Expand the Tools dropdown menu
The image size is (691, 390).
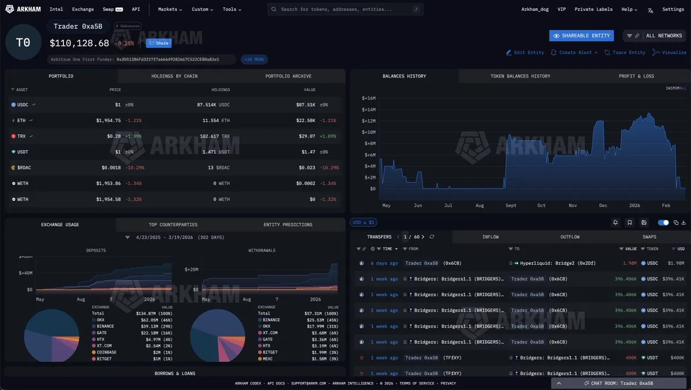232,9
